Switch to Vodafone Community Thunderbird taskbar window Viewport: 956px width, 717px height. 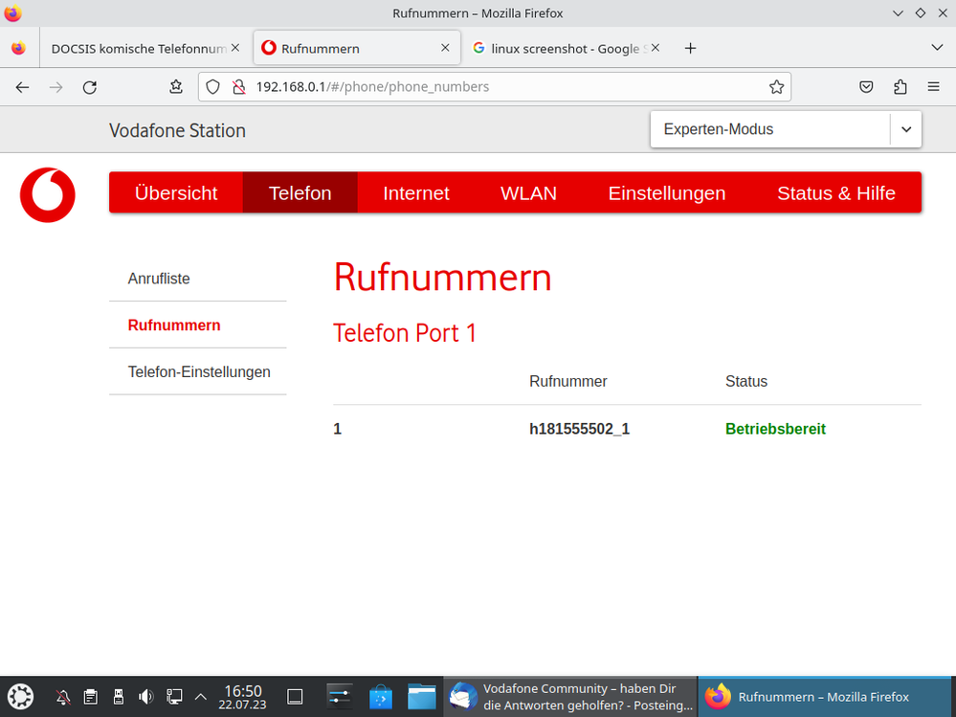pyautogui.click(x=570, y=696)
